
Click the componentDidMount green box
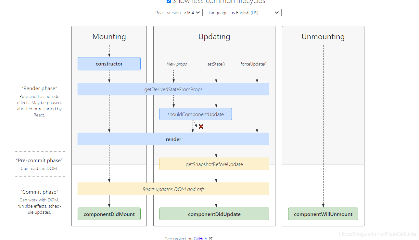point(109,214)
